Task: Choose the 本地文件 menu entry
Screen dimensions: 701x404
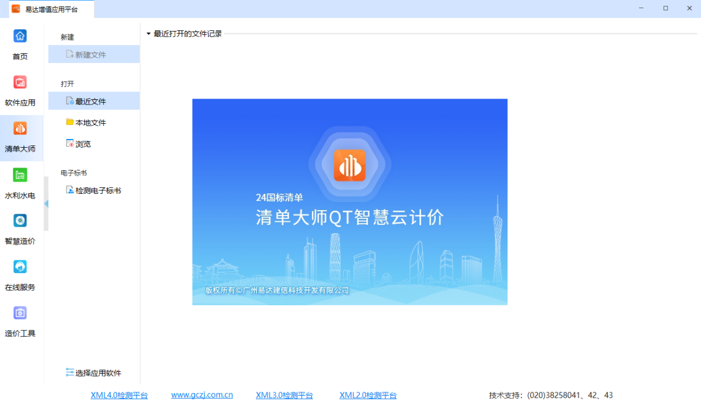Action: (94, 123)
